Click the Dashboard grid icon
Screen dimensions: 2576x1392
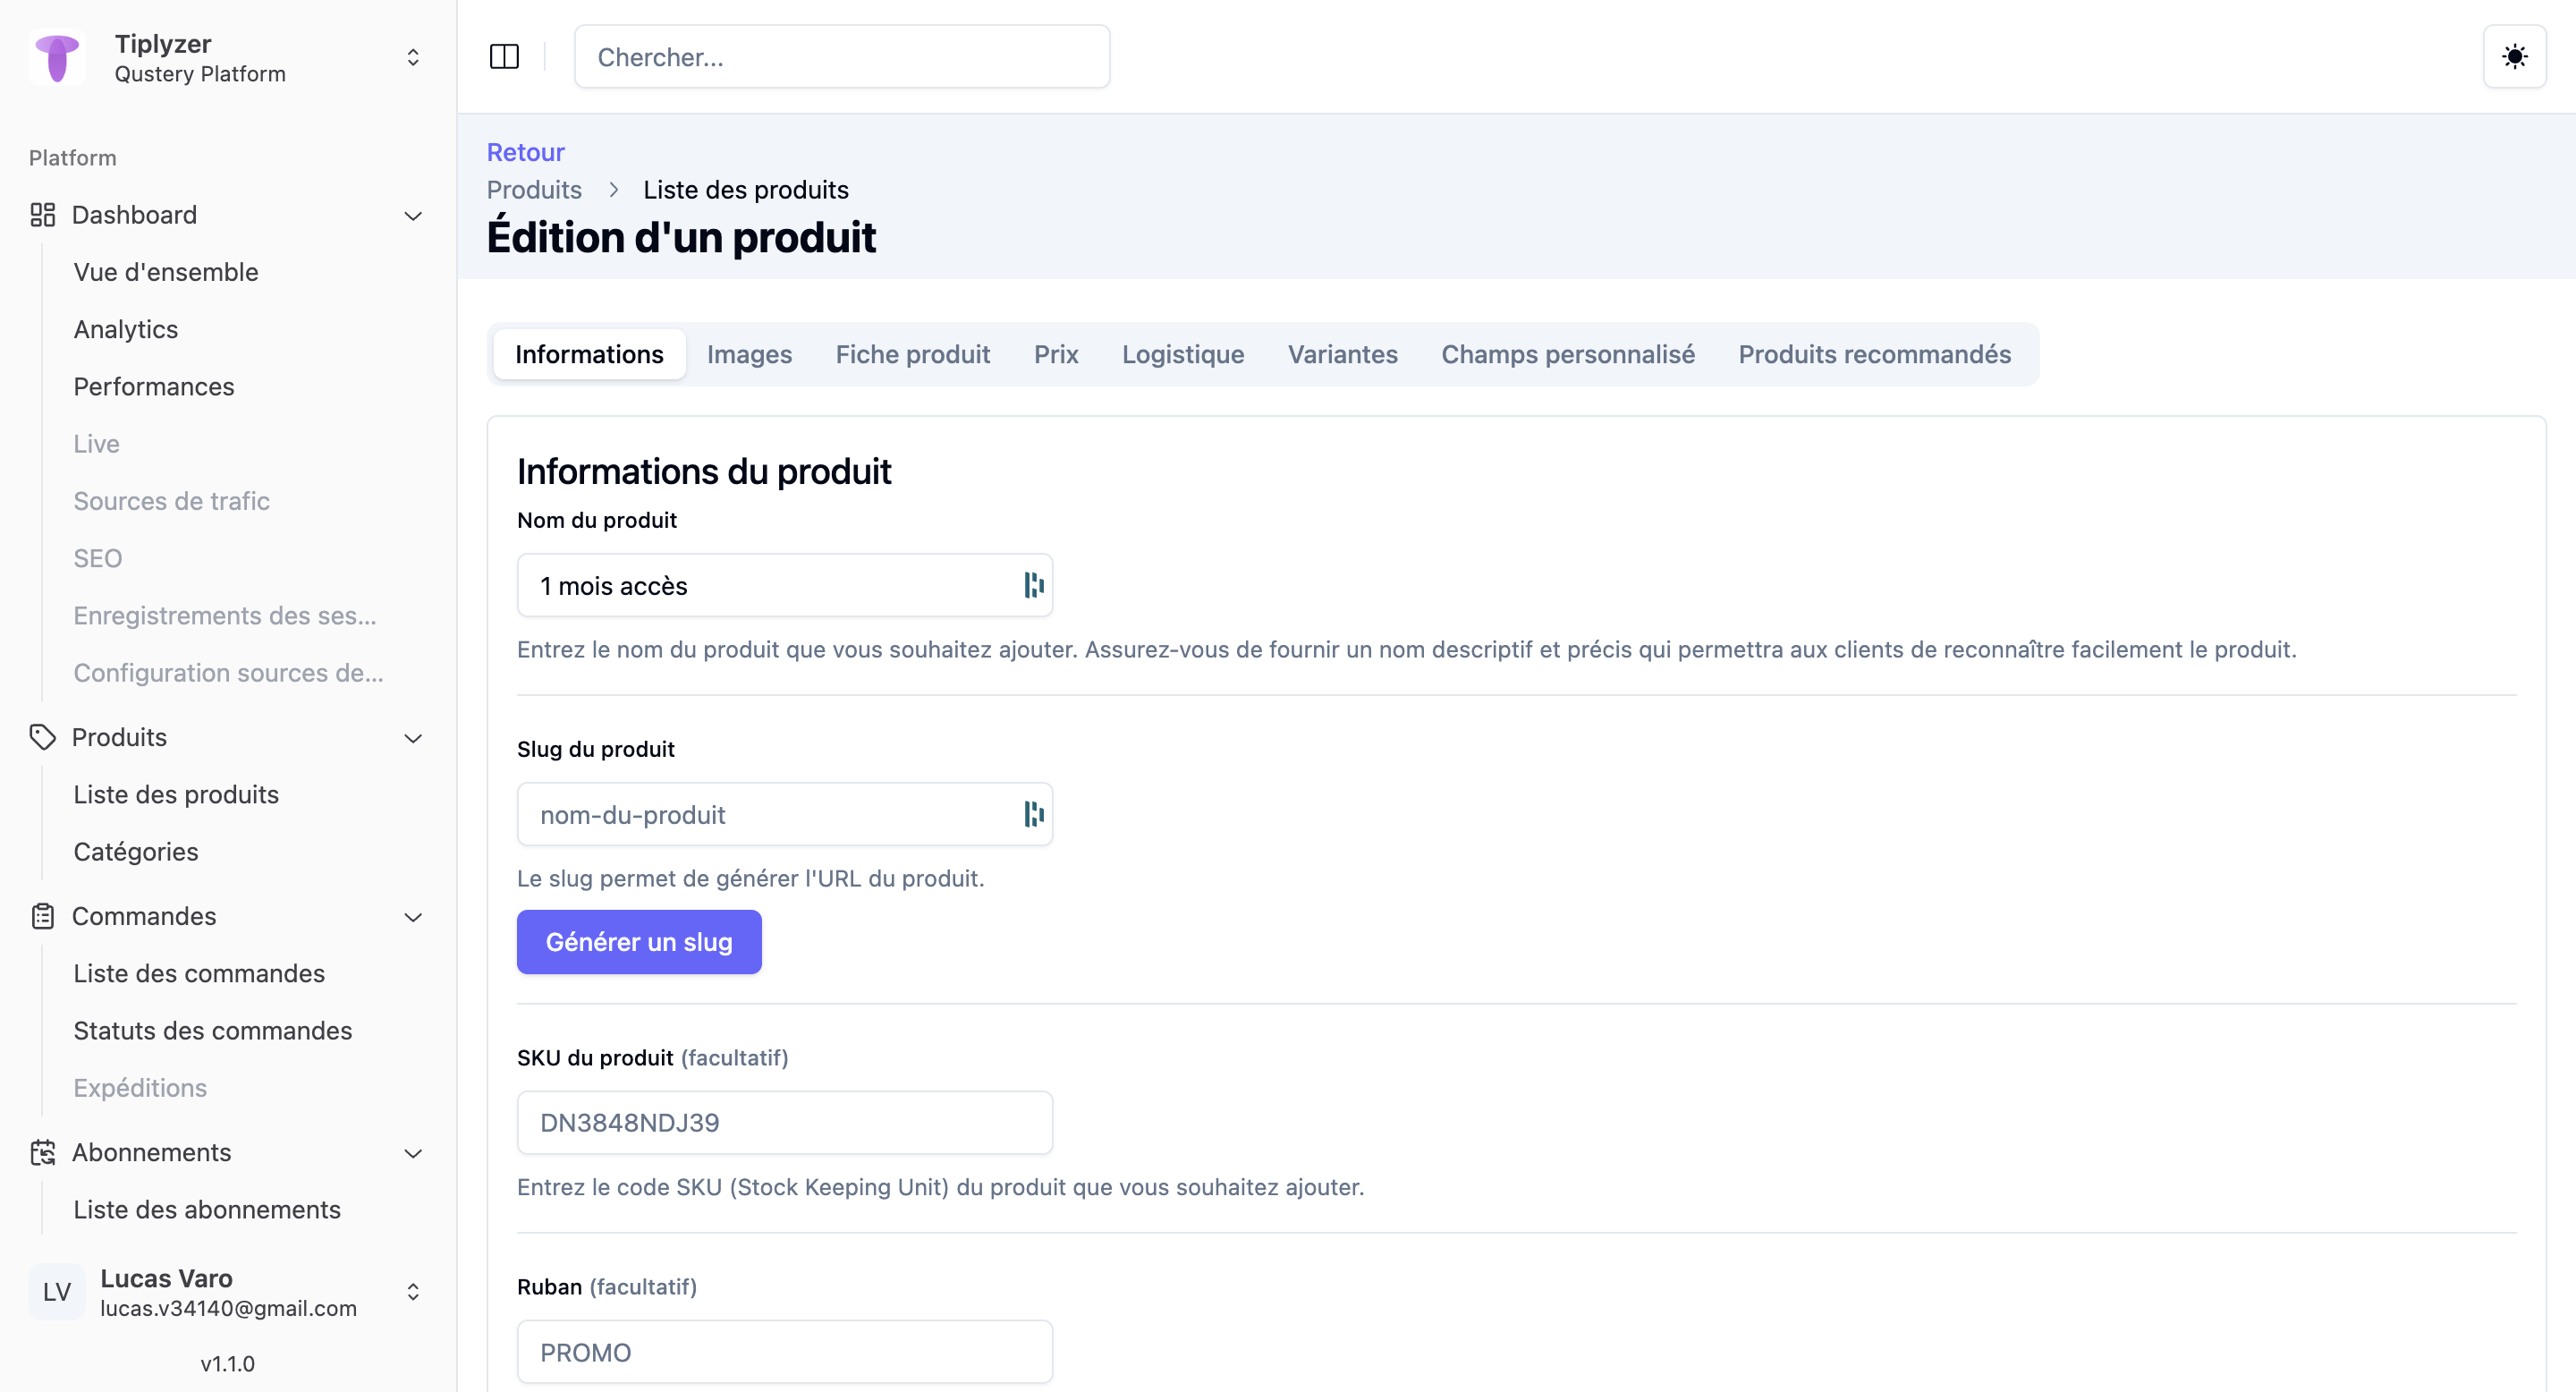42,215
